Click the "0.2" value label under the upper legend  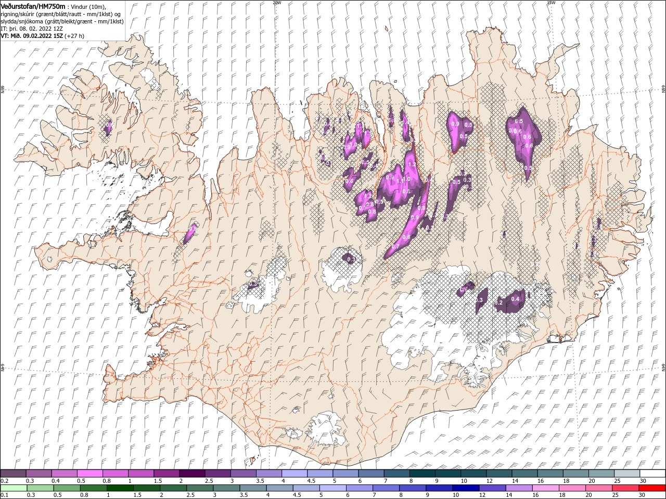click(4, 481)
